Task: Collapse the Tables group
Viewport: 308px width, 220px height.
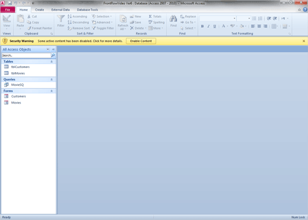Action: pos(52,62)
